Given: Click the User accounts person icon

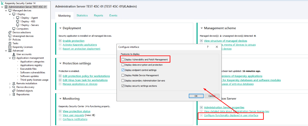Looking at the screenshot, I should 14,54.
